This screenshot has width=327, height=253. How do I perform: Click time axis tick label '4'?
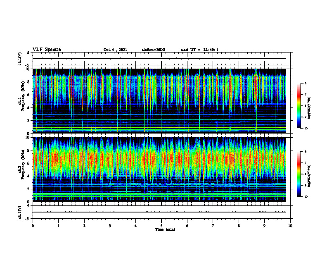(x=136, y=226)
